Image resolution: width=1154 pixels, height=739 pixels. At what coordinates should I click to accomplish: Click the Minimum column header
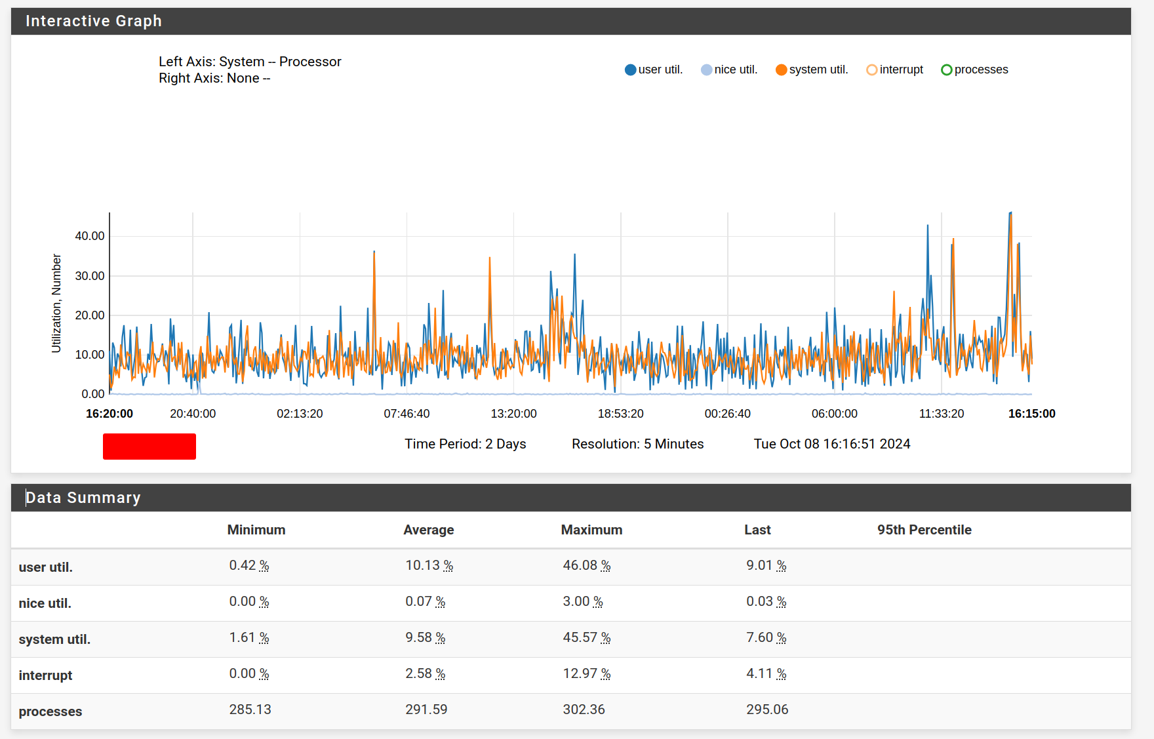tap(256, 530)
